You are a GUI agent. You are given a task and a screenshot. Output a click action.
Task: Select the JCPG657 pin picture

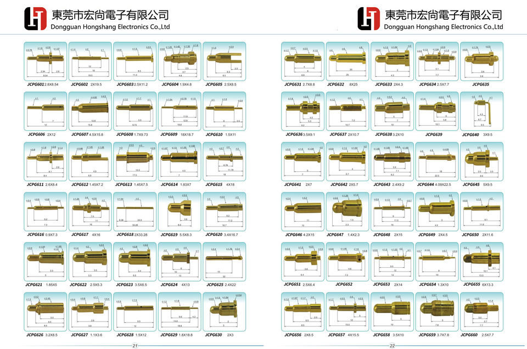pos(347,312)
